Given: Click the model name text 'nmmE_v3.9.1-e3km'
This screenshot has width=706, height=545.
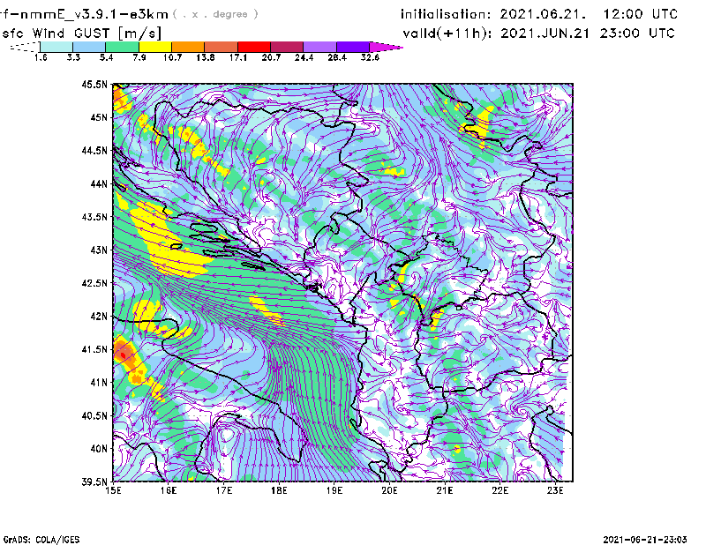Looking at the screenshot, I should 94,14.
